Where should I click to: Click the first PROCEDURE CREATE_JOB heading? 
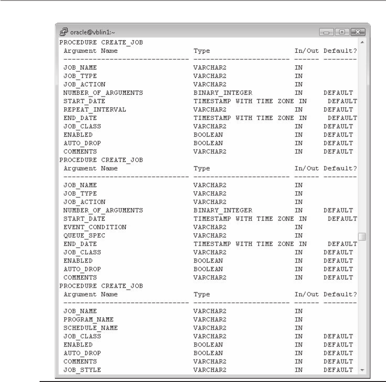pos(101,42)
